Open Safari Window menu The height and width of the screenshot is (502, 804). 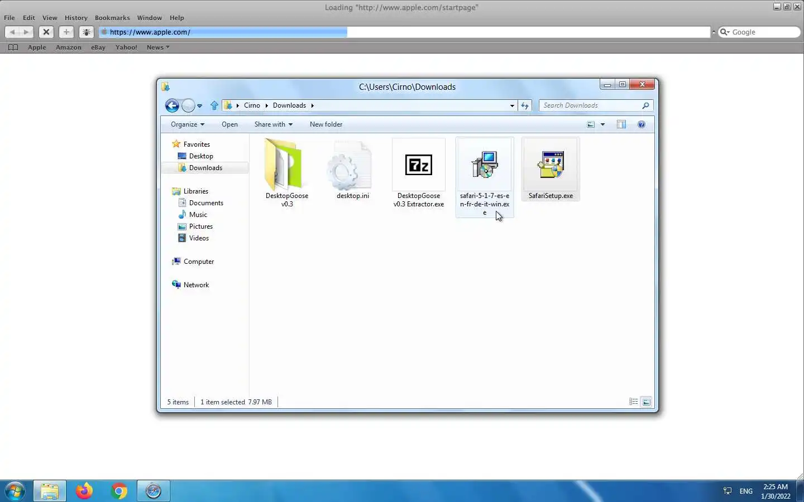150,18
